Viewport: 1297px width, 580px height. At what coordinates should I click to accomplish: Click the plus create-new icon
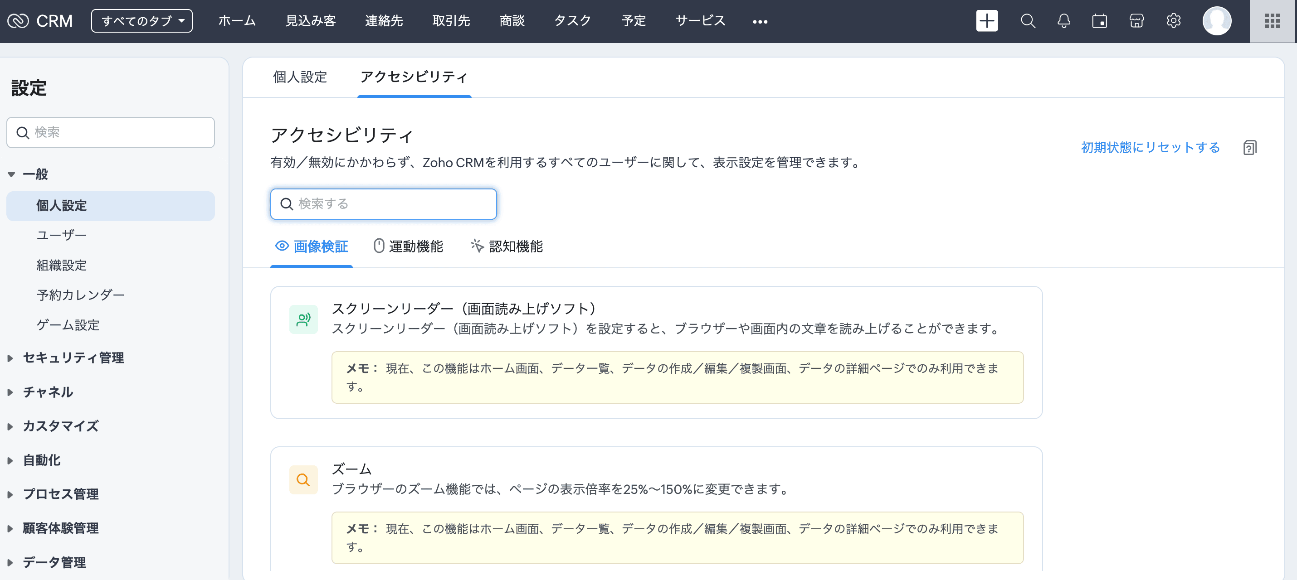(x=986, y=21)
